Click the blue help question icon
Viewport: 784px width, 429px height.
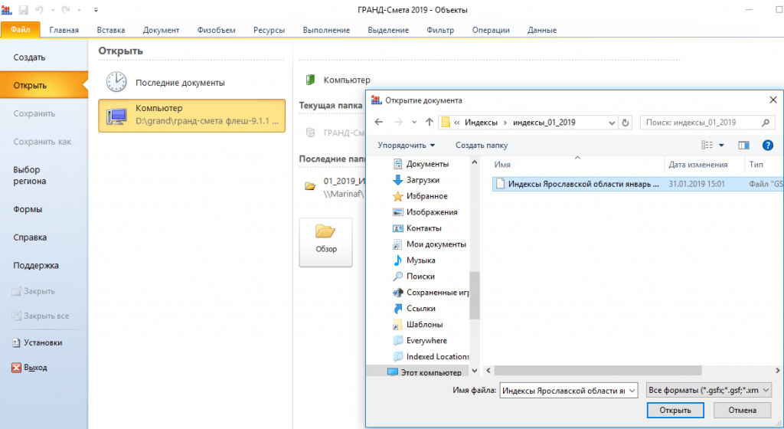click(767, 145)
